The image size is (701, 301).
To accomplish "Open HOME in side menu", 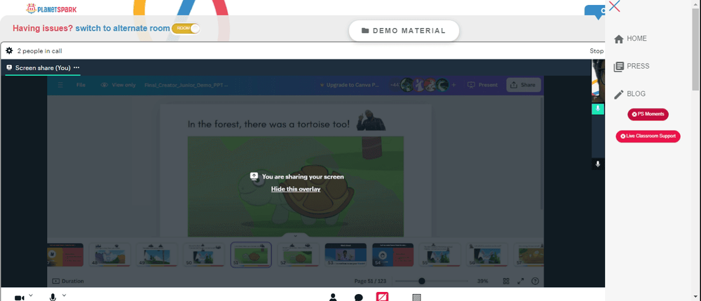I will (630, 39).
